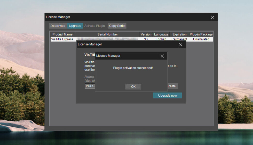Click the 'PlugIn activation succeeded!' message text
Screen dimensions: 253x145
[x=133, y=68]
